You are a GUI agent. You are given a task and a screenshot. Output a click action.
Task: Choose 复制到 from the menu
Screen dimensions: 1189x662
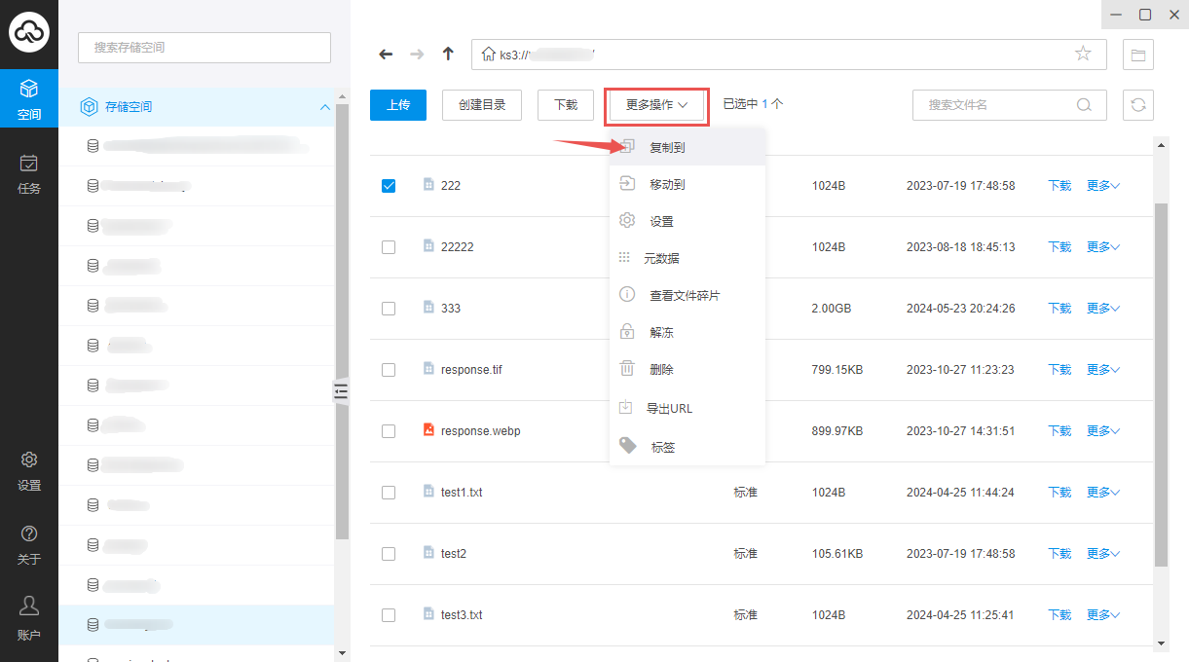[x=667, y=148]
